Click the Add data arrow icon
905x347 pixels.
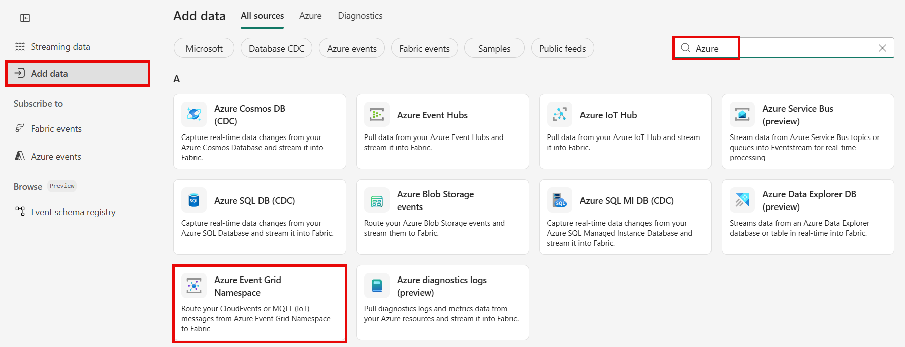click(x=20, y=73)
